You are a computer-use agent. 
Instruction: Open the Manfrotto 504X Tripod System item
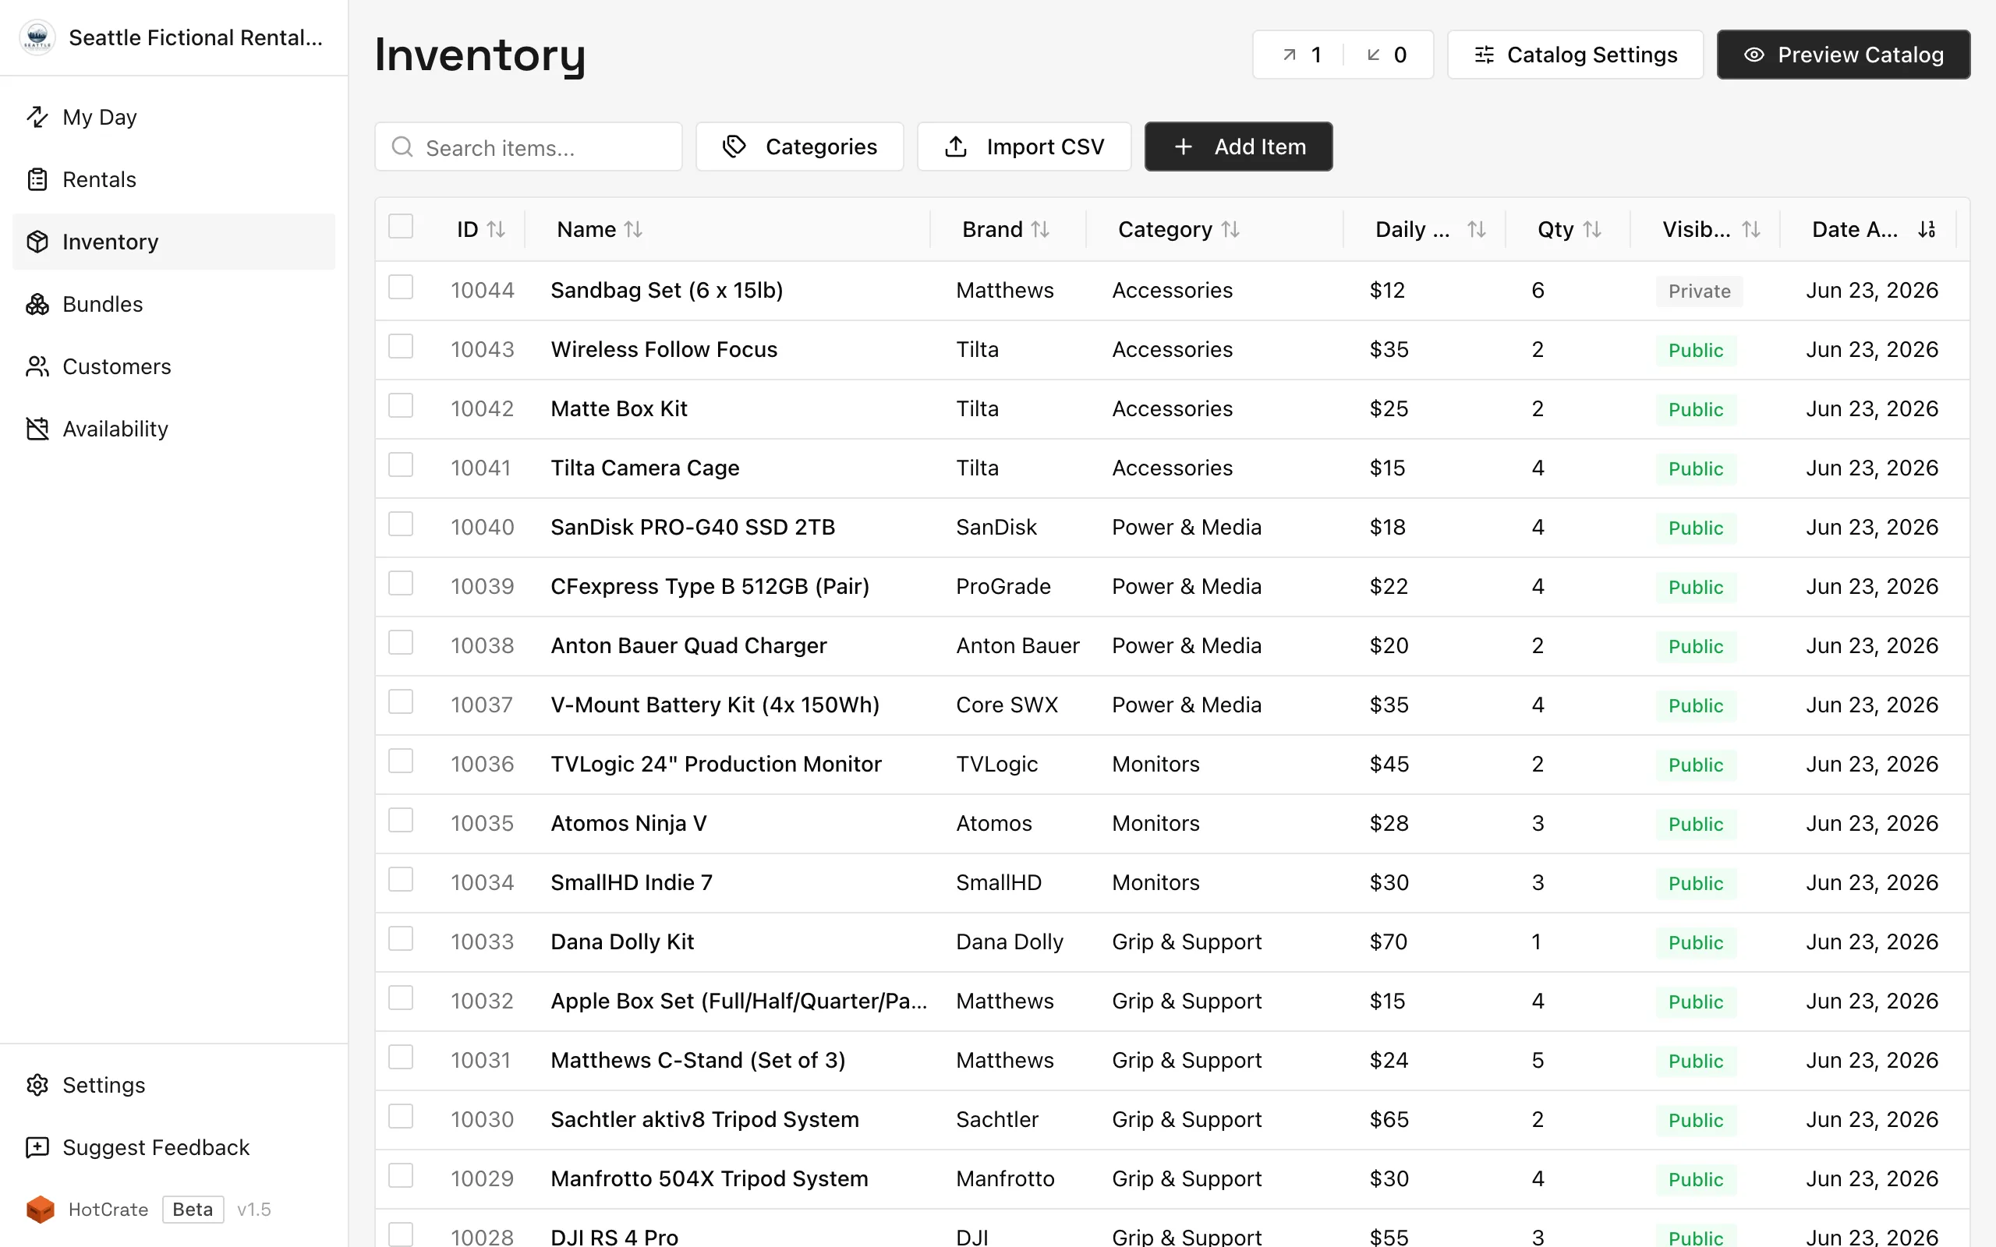[710, 1178]
